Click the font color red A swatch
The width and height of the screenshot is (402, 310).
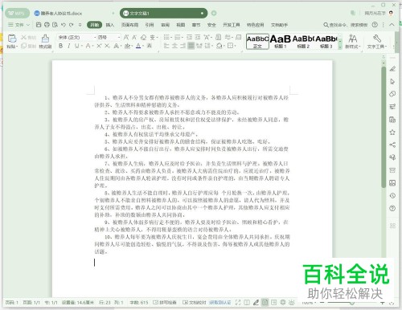138,46
